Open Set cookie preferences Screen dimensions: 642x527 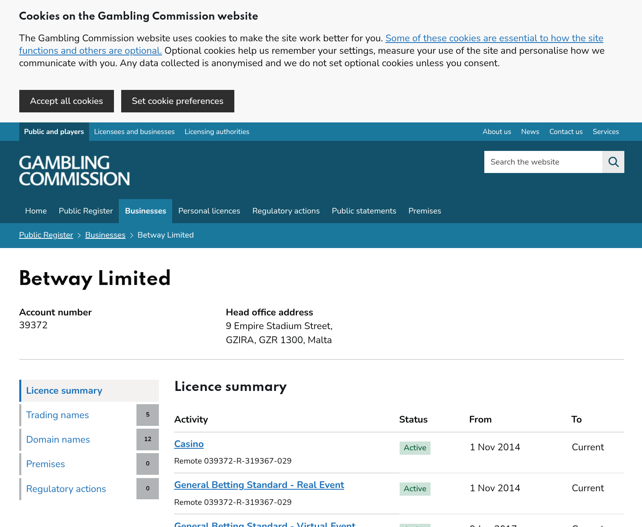178,101
